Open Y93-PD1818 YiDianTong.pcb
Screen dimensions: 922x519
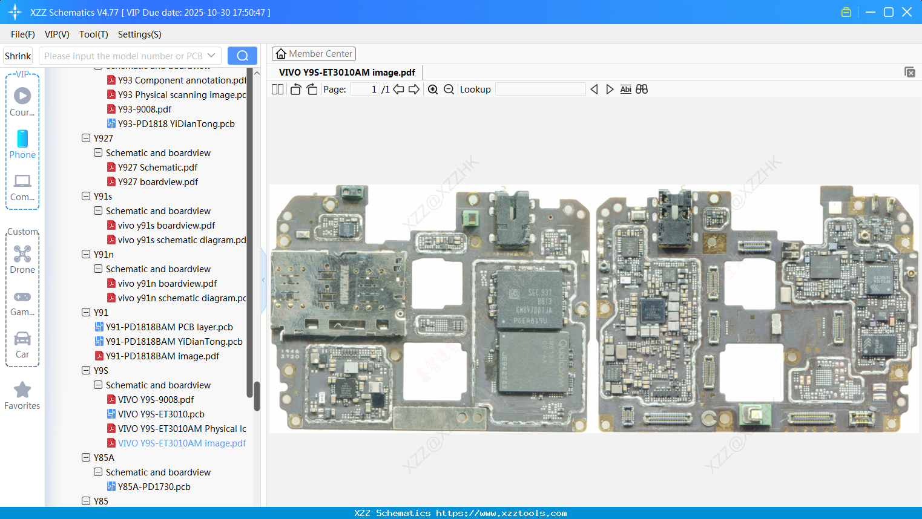[171, 123]
